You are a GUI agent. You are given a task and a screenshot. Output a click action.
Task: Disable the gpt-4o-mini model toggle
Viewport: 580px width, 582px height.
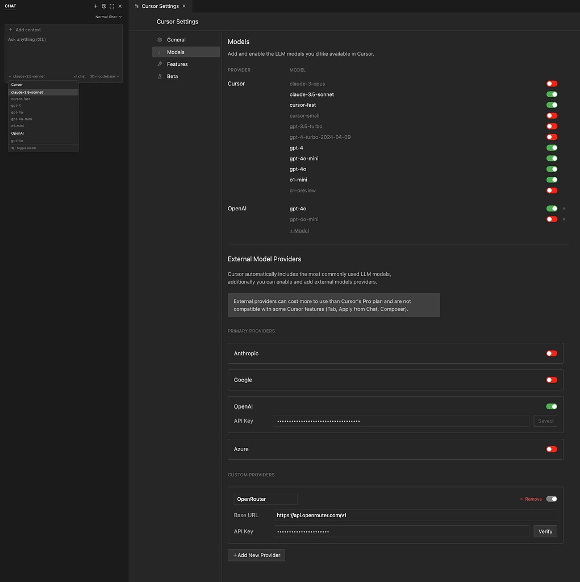pyautogui.click(x=551, y=158)
